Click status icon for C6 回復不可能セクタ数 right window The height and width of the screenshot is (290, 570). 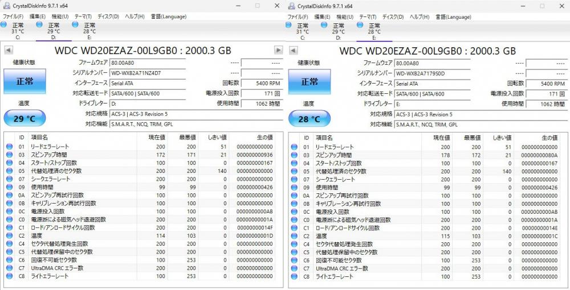tap(294, 260)
